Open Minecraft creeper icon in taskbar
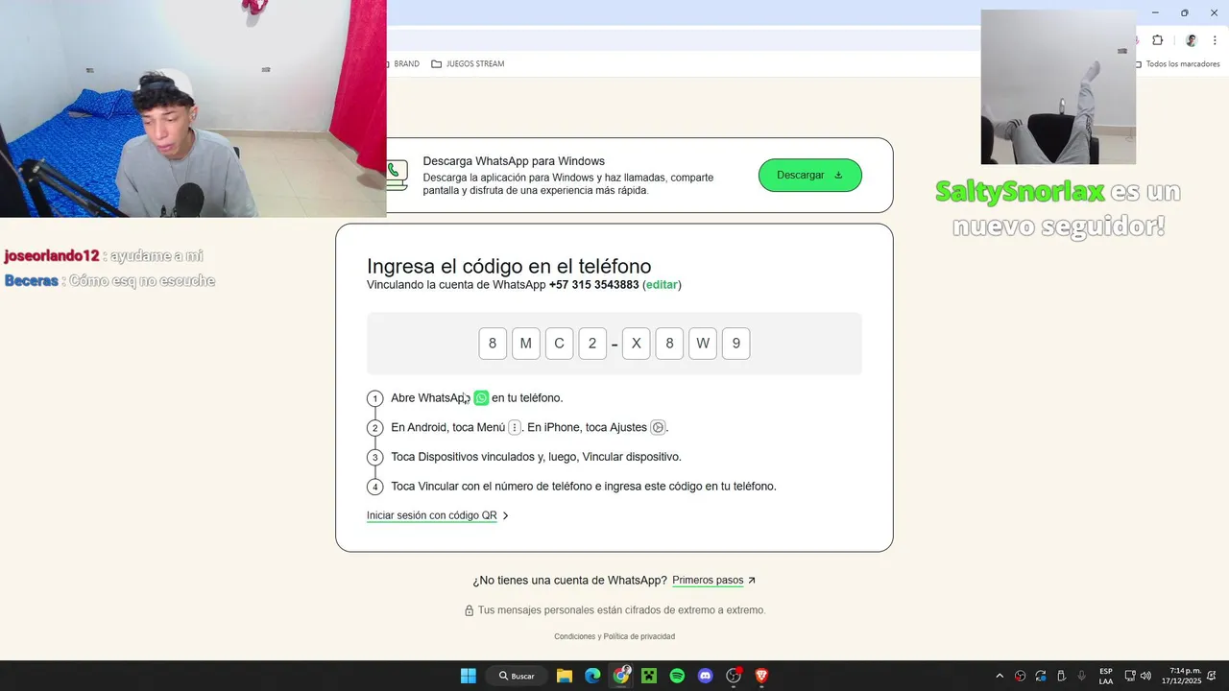Screen dimensions: 1229x691 click(649, 676)
